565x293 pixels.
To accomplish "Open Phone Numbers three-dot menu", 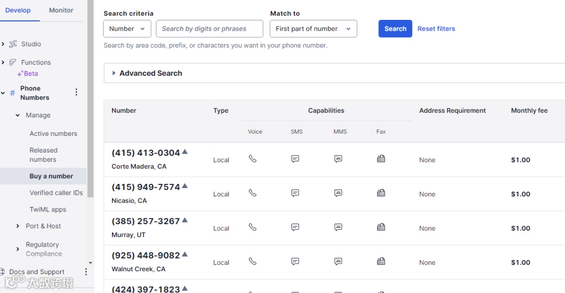I will tap(76, 92).
